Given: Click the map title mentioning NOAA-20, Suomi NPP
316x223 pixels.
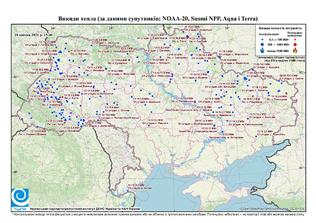Looking at the screenshot, I should [x=158, y=19].
